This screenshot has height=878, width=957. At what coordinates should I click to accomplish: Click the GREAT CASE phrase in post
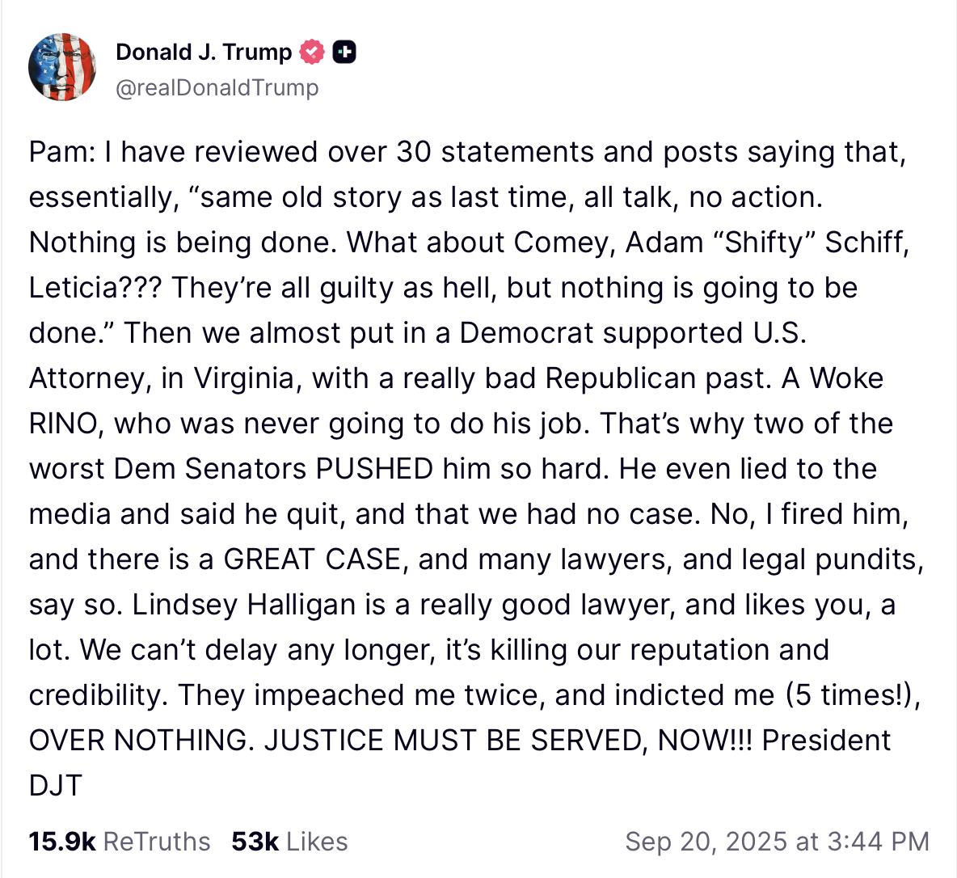312,559
